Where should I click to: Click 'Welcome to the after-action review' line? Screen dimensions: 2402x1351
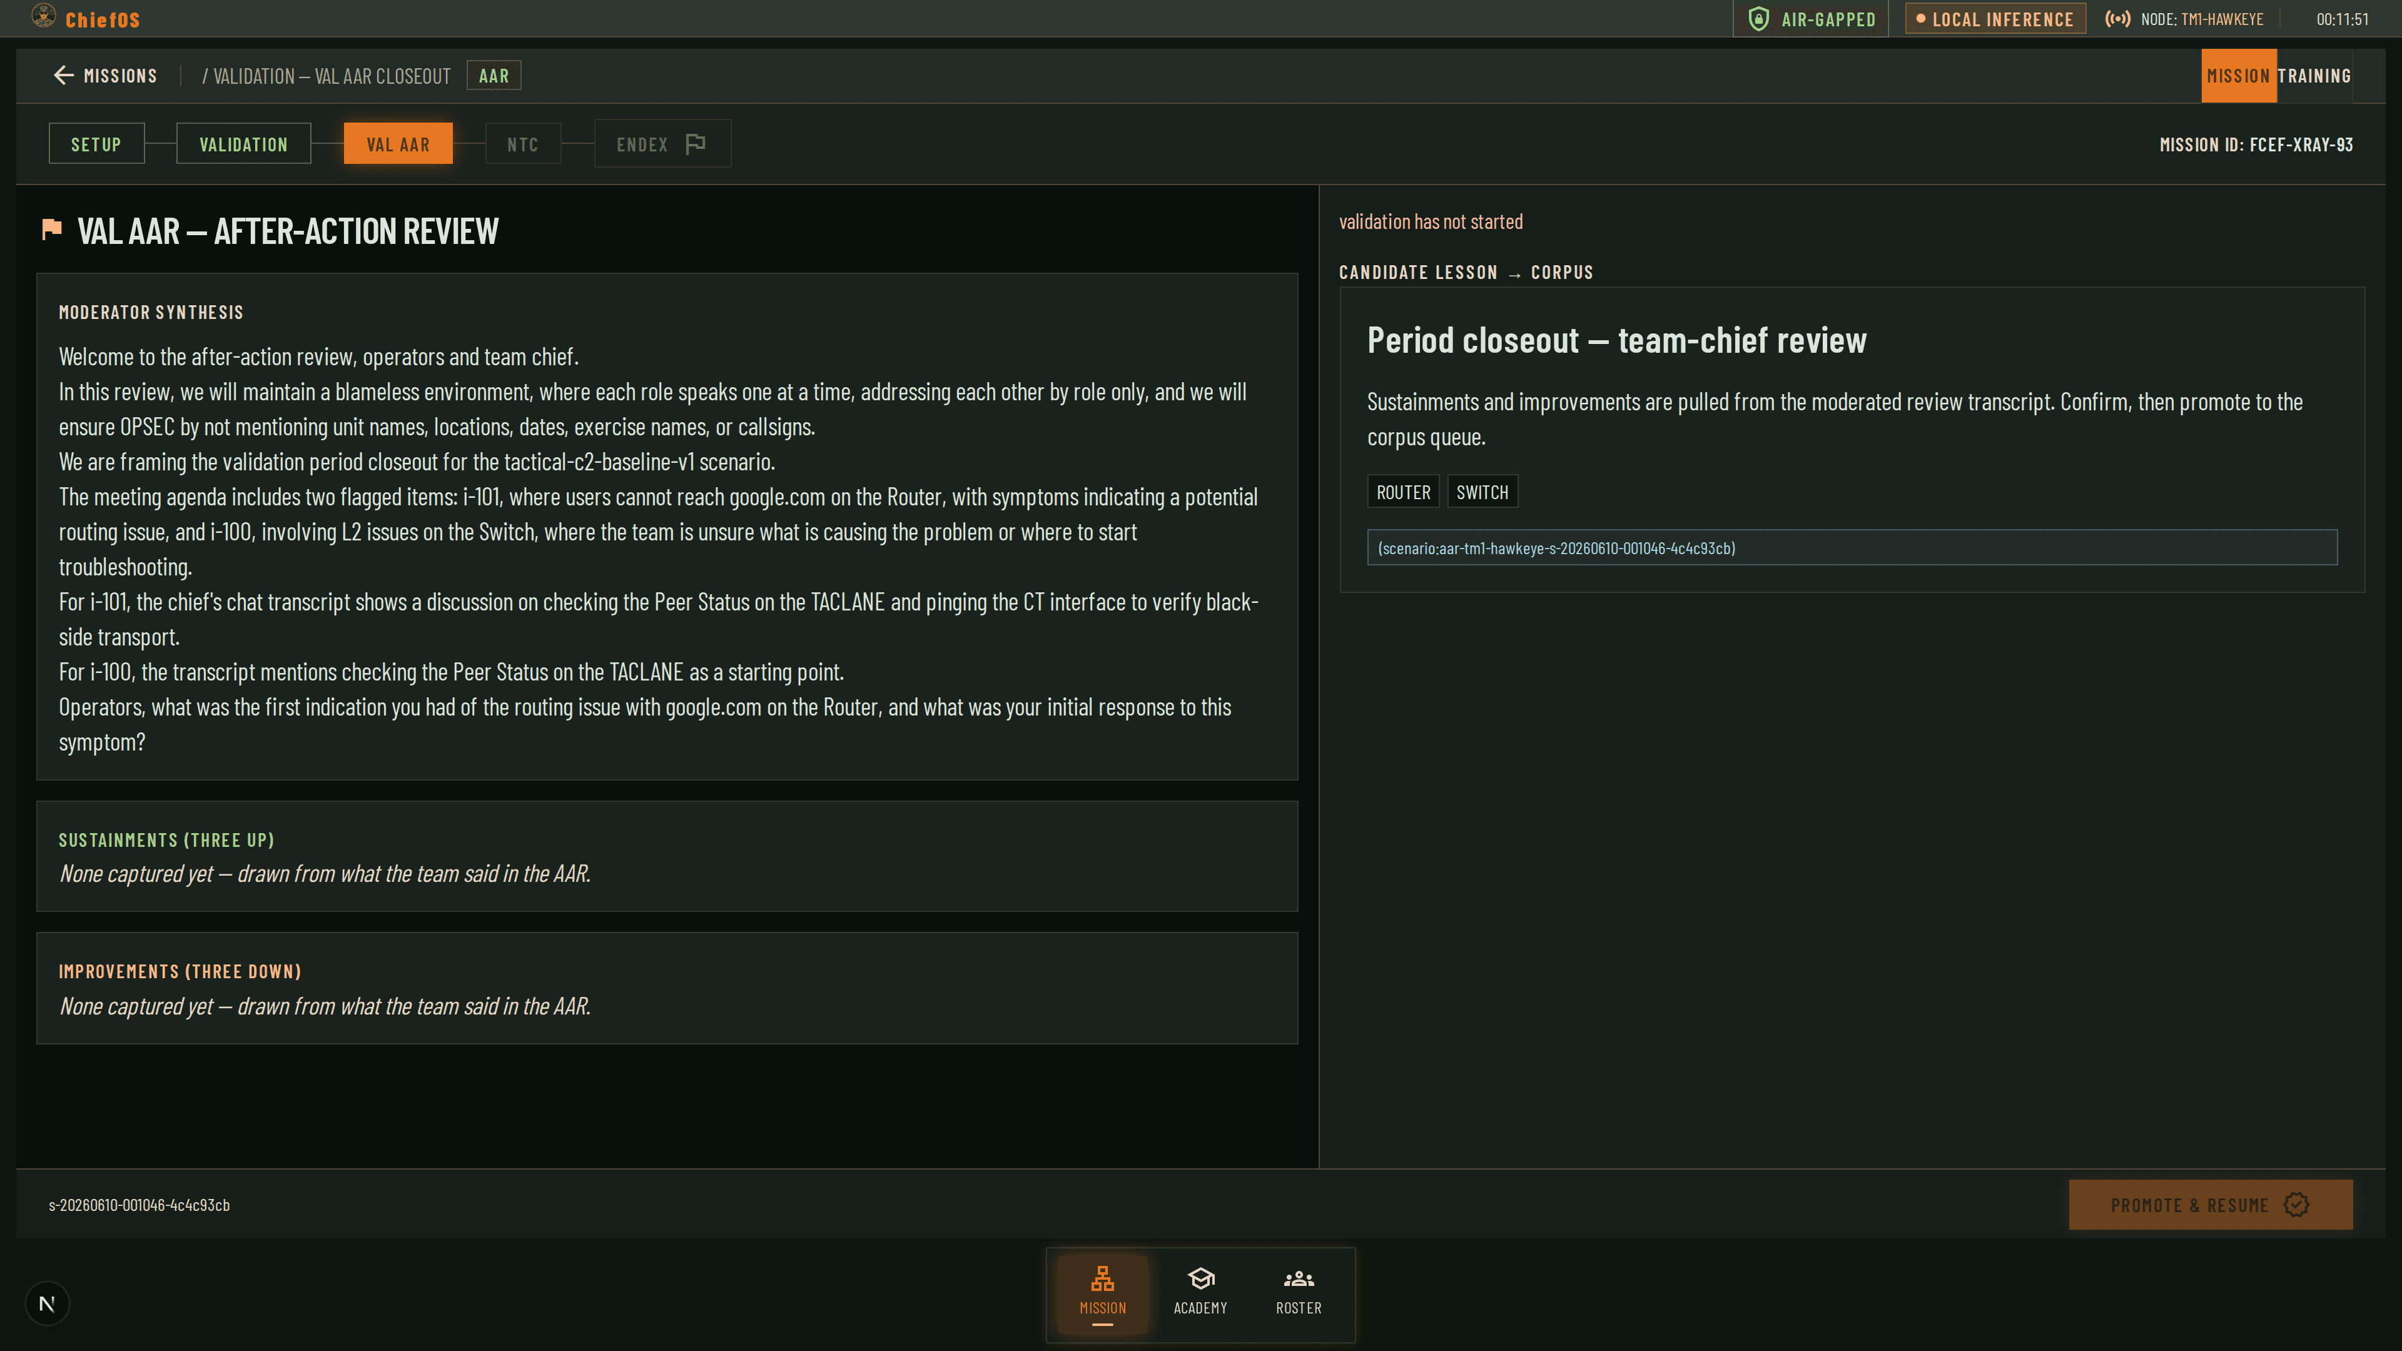319,356
